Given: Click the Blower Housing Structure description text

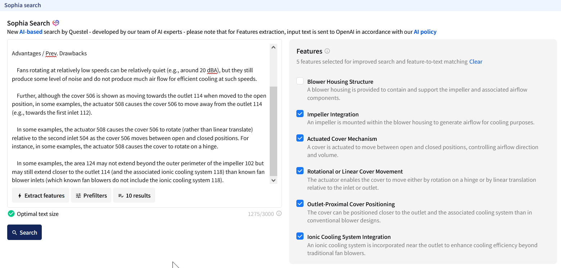Looking at the screenshot, I should [417, 94].
